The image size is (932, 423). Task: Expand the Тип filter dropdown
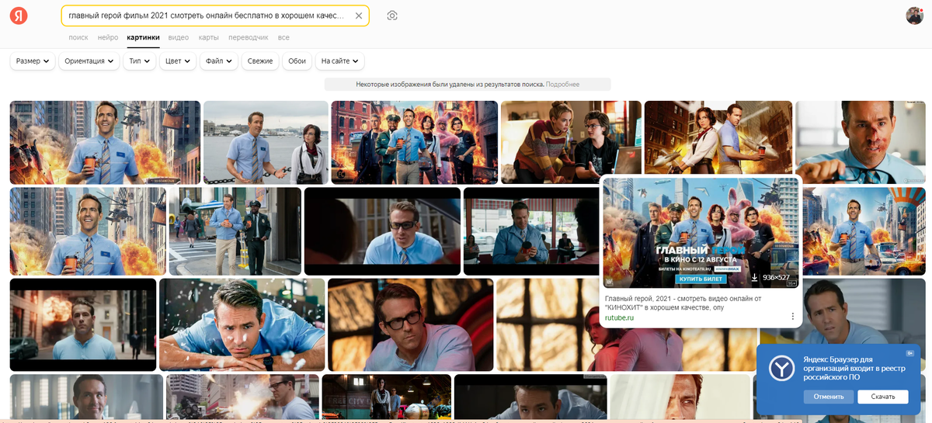coord(140,61)
